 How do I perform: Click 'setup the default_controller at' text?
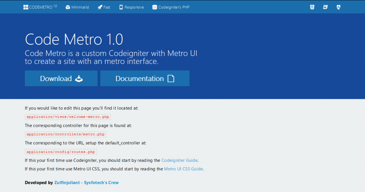click(x=116, y=143)
